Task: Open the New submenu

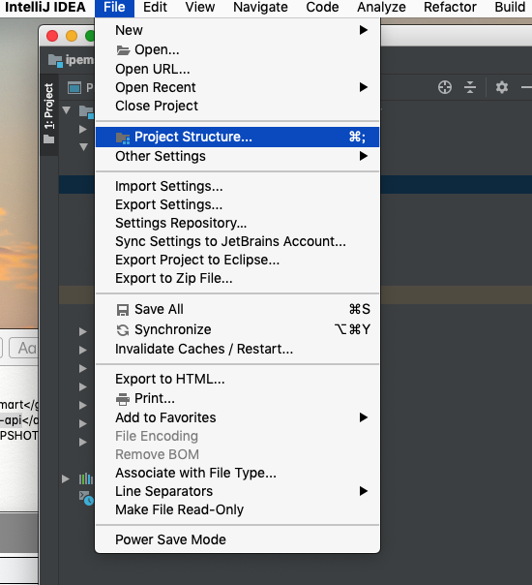Action: (x=237, y=30)
